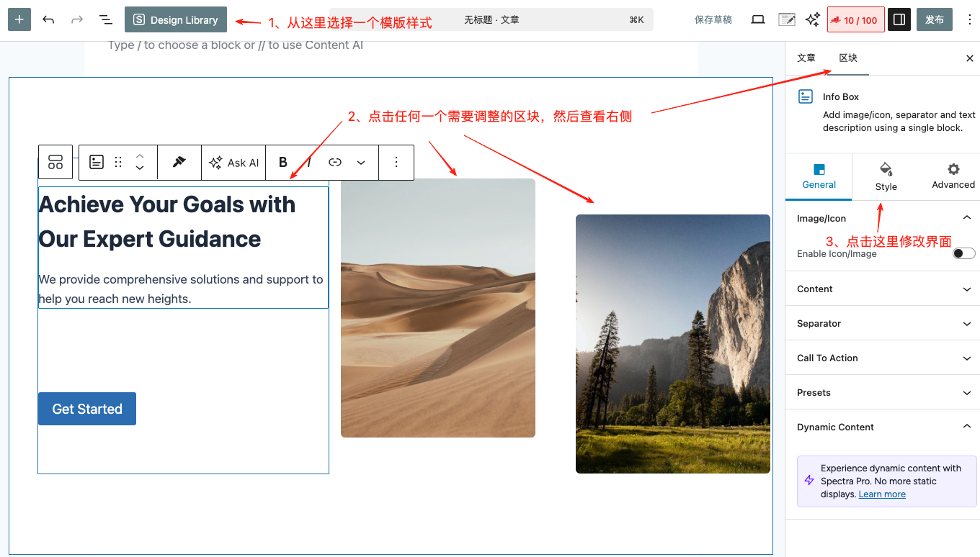Expand the Call To Action section
Image resolution: width=980 pixels, height=557 pixels.
pyautogui.click(x=885, y=358)
